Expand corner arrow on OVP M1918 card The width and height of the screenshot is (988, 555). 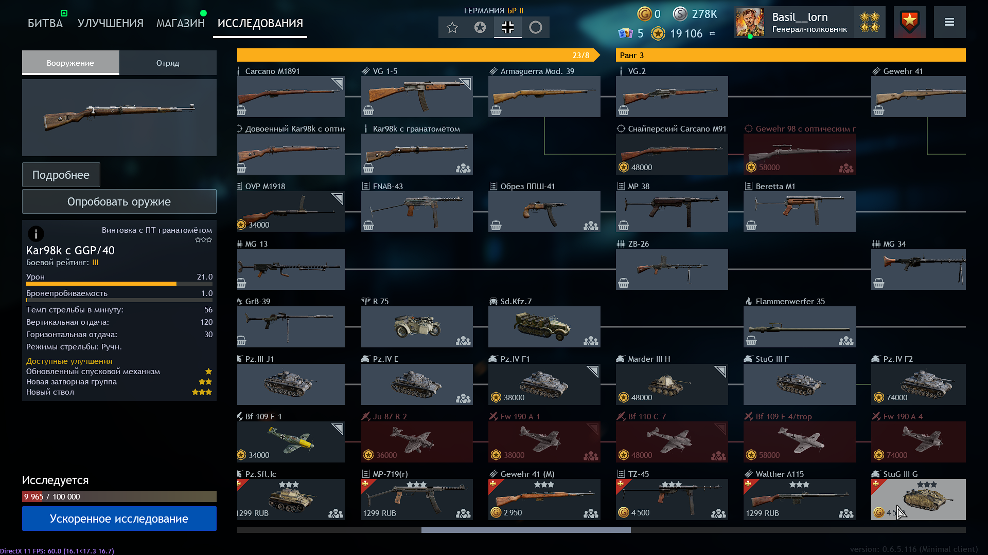(338, 198)
